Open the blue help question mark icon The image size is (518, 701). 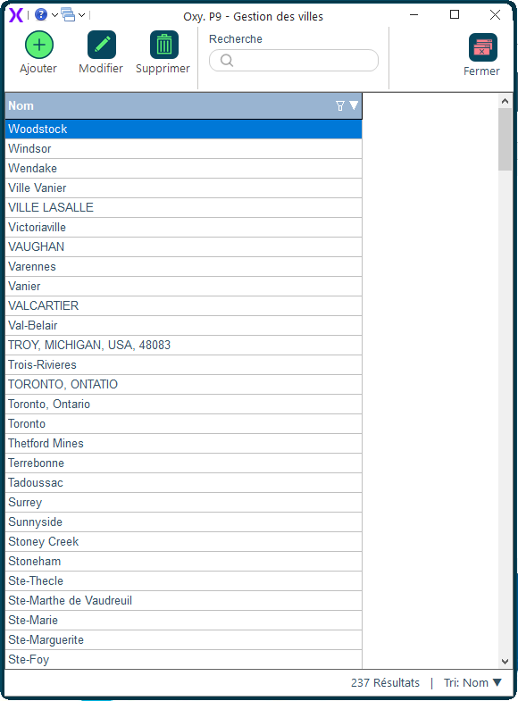pyautogui.click(x=41, y=15)
